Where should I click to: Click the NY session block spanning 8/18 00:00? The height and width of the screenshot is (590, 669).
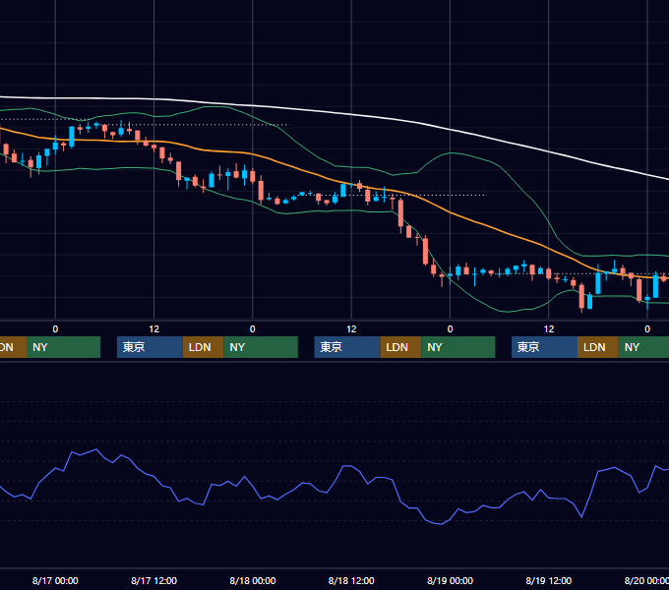tap(261, 347)
